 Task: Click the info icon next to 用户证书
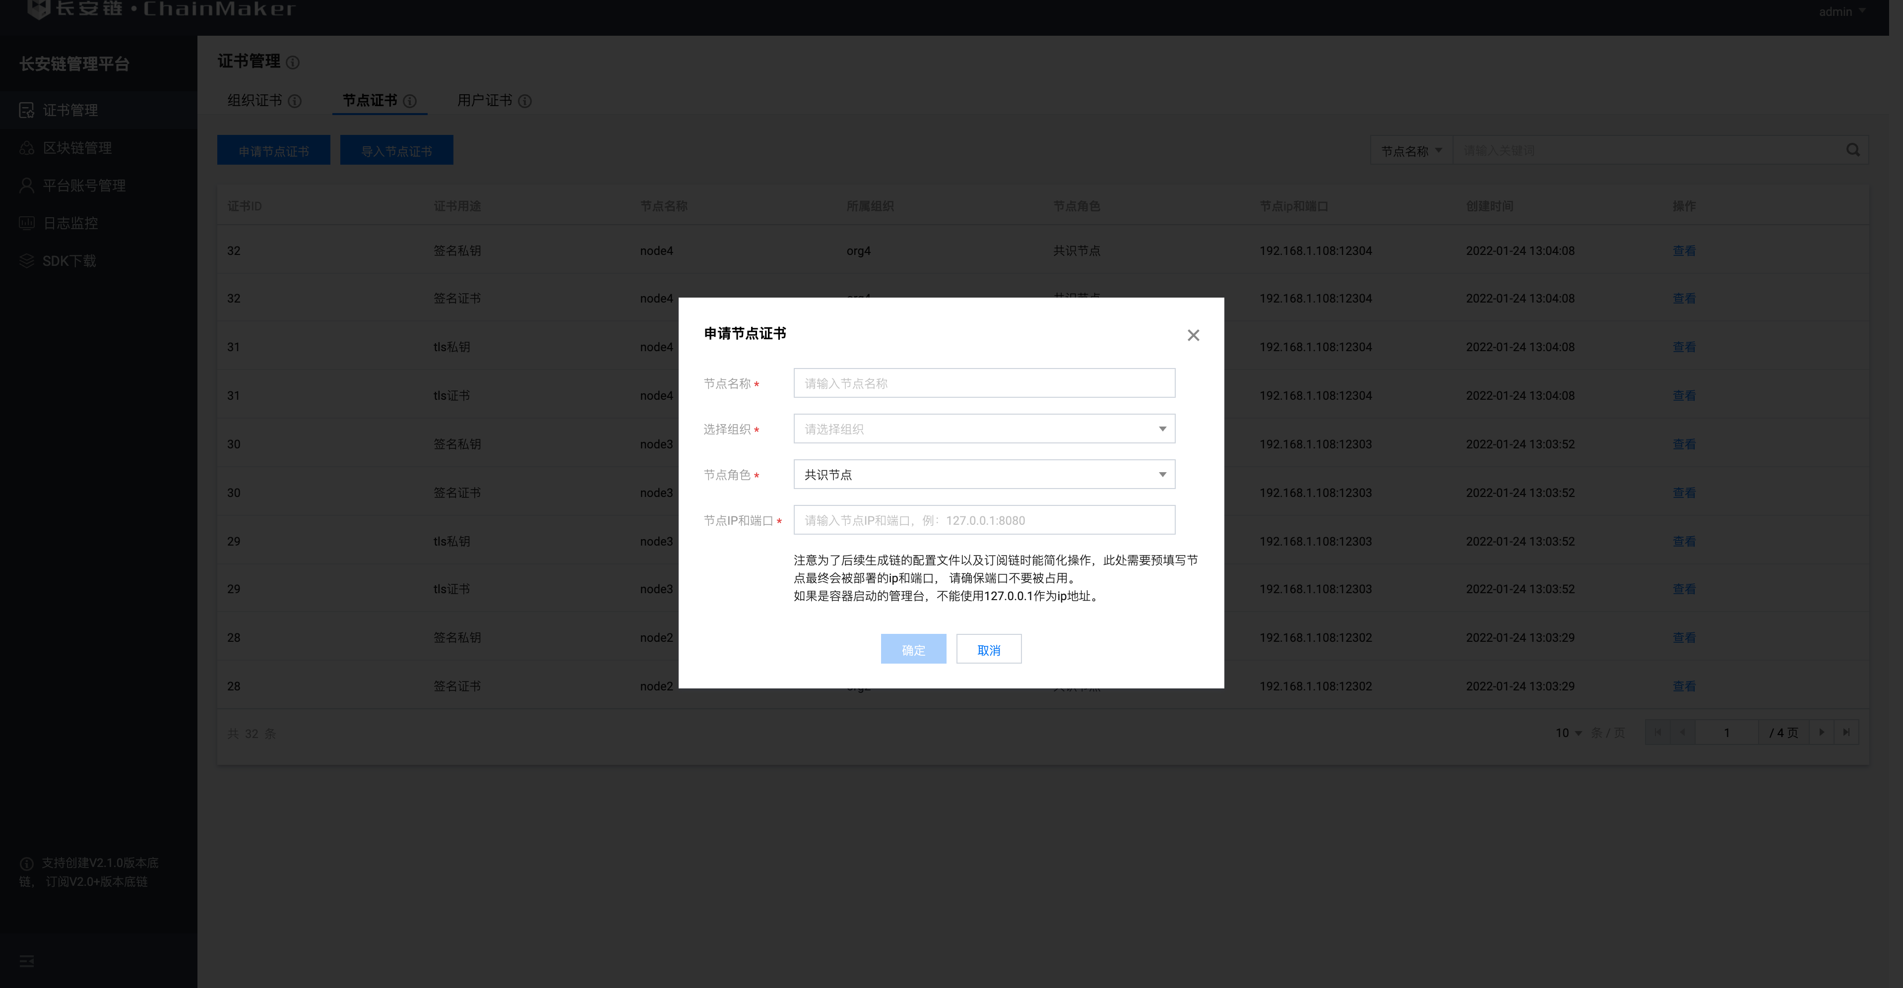(525, 101)
